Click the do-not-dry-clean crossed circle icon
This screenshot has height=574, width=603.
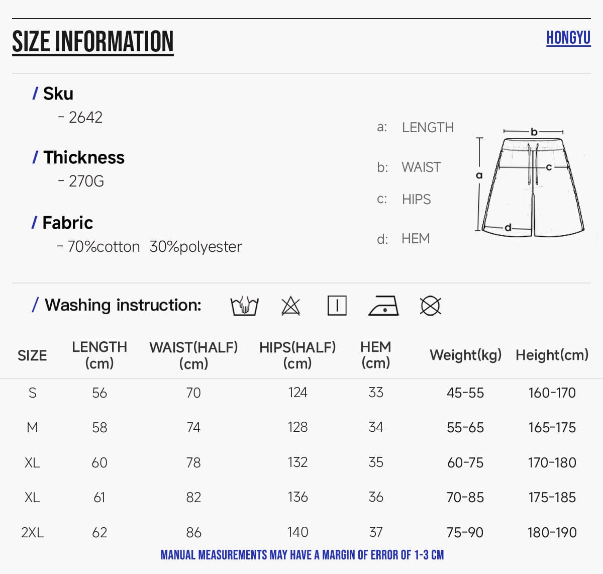click(430, 306)
